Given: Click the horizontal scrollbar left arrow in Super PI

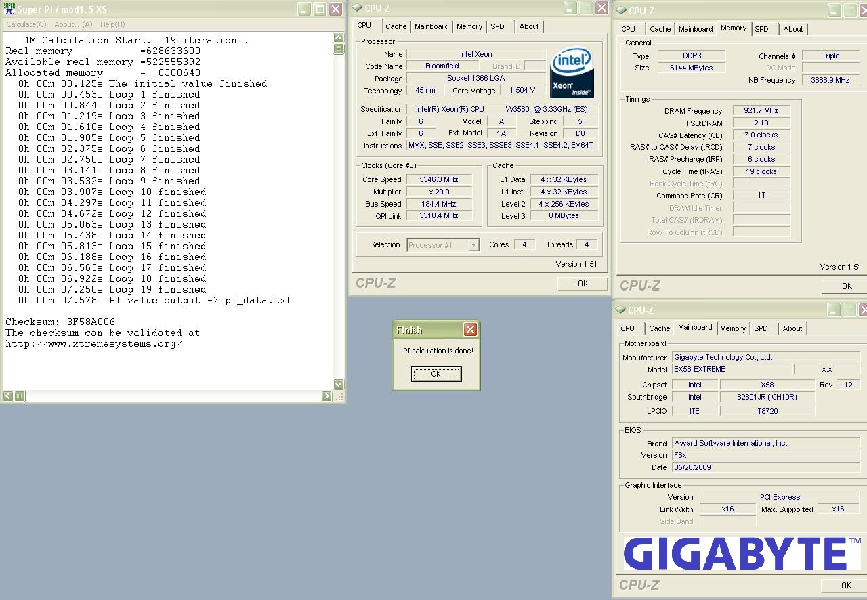Looking at the screenshot, I should [8, 396].
